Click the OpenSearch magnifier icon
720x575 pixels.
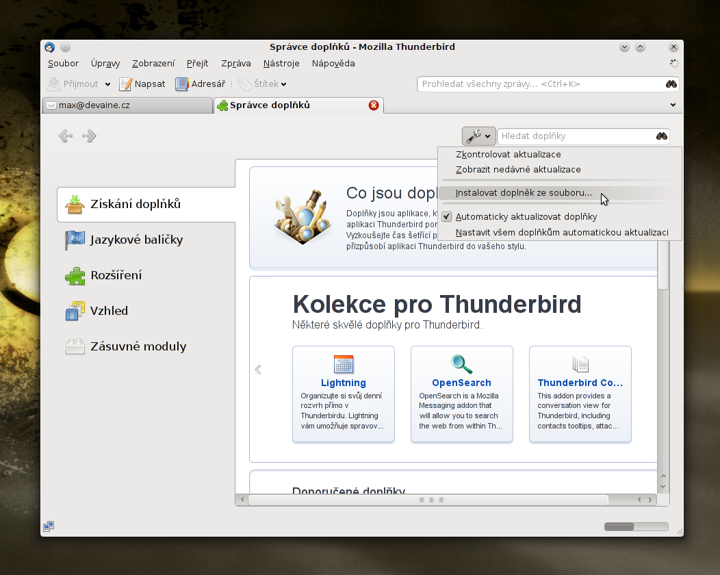point(461,365)
